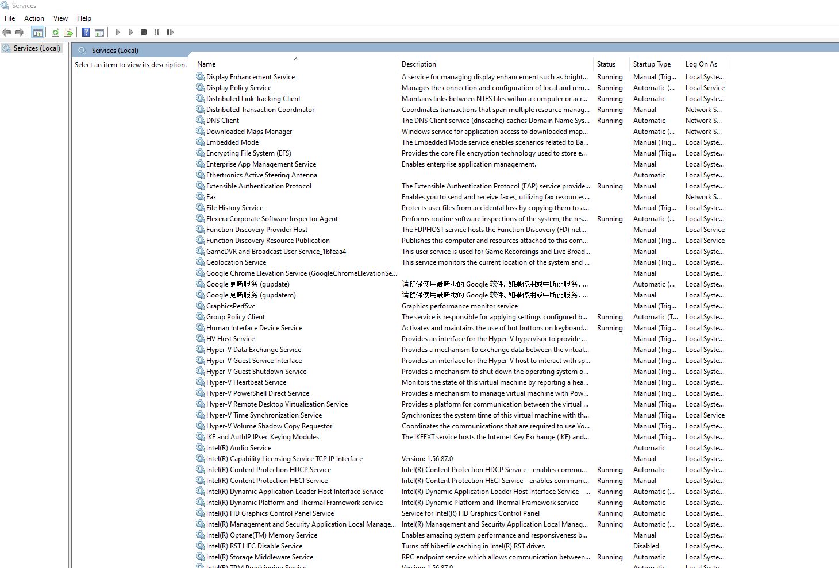The width and height of the screenshot is (839, 568).
Task: Open the Help toolbar icon
Action: click(86, 33)
